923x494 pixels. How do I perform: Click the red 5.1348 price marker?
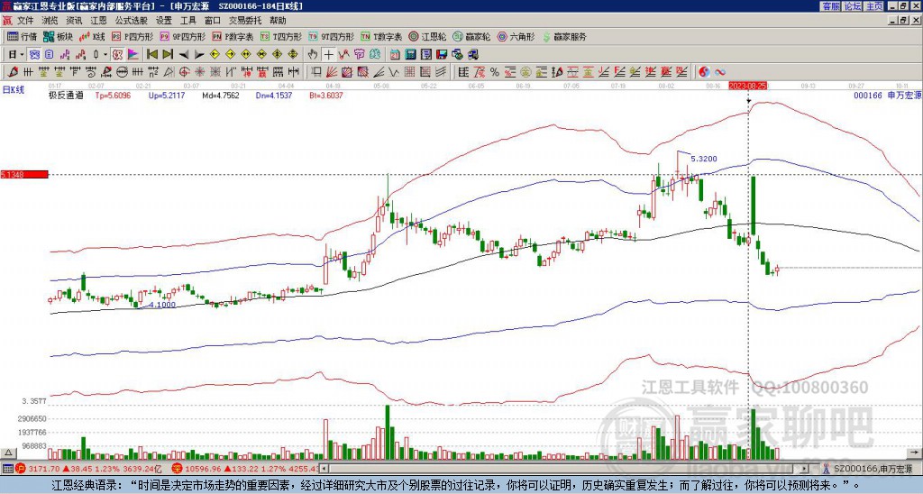click(x=23, y=174)
